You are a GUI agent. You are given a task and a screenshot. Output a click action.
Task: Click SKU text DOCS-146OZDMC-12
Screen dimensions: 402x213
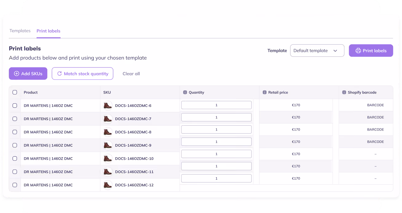[134, 185]
